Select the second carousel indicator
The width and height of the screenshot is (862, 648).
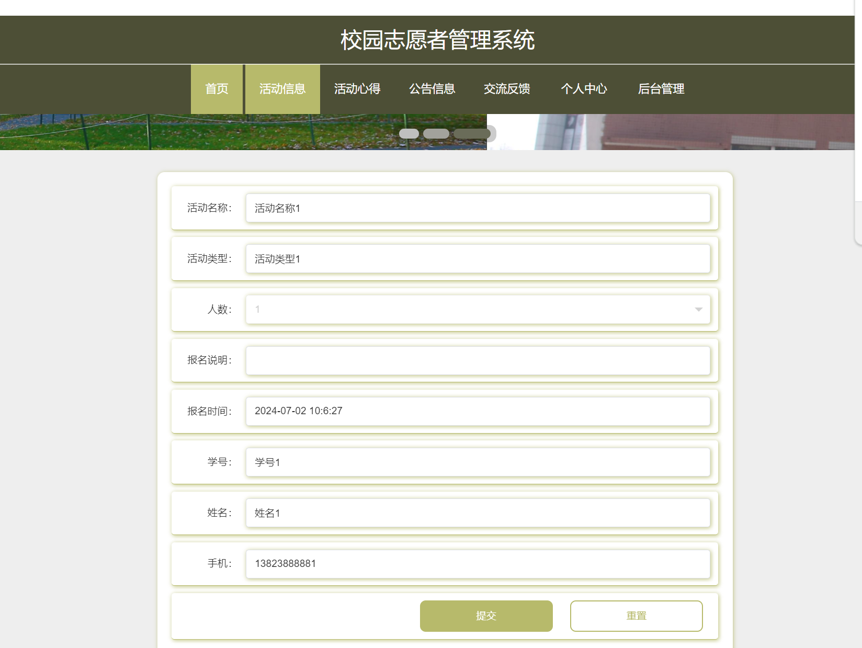click(x=435, y=133)
